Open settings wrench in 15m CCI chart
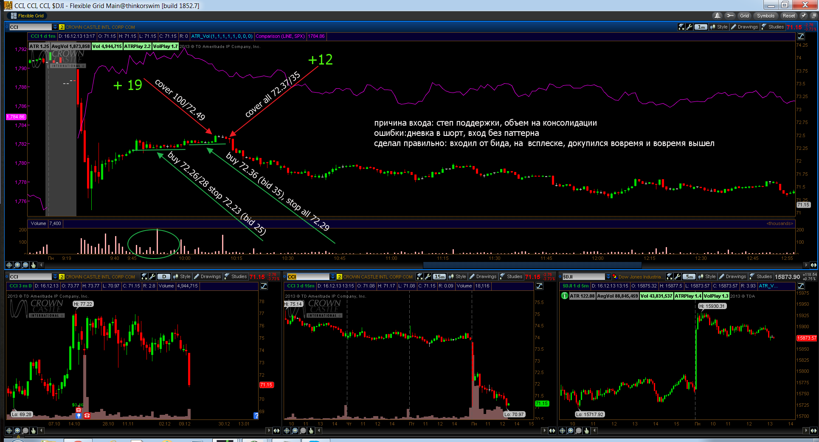 point(428,276)
